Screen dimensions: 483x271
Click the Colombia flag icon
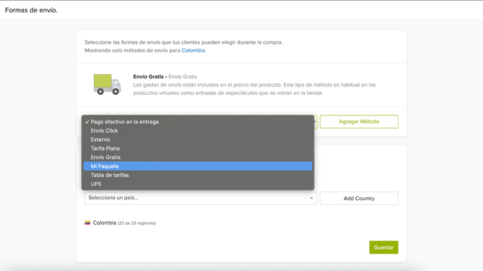click(88, 223)
